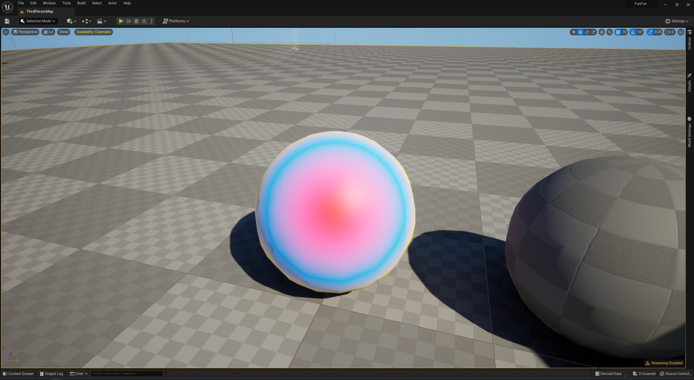Image resolution: width=694 pixels, height=380 pixels.
Task: Open the Content Drawer
Action: tap(18, 373)
